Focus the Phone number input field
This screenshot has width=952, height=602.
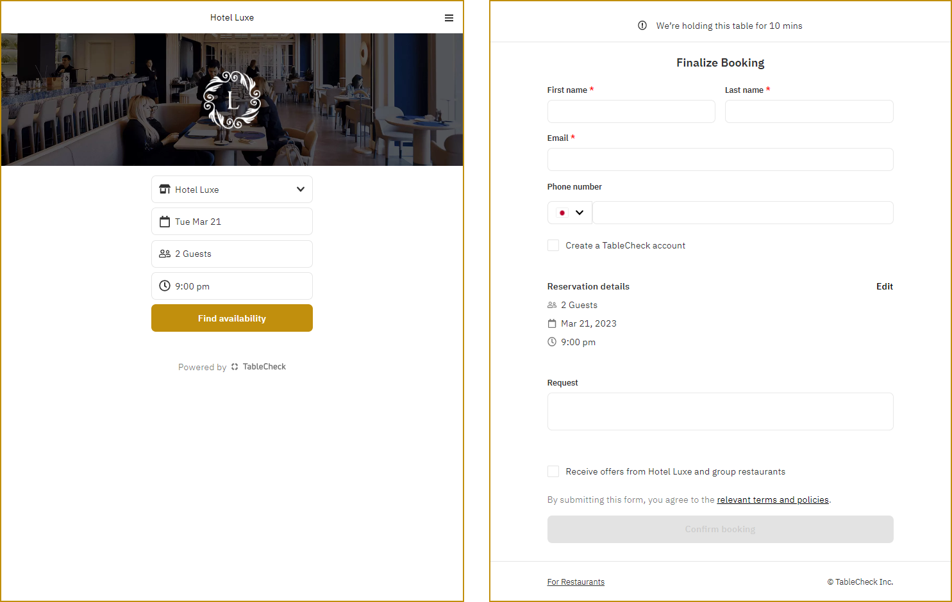tap(743, 213)
